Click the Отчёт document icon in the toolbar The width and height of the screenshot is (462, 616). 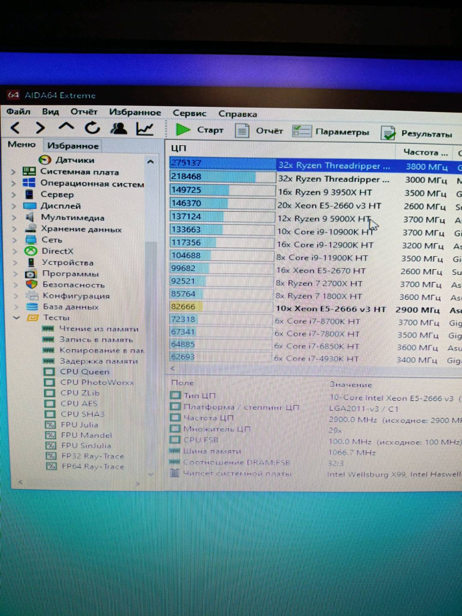[242, 131]
